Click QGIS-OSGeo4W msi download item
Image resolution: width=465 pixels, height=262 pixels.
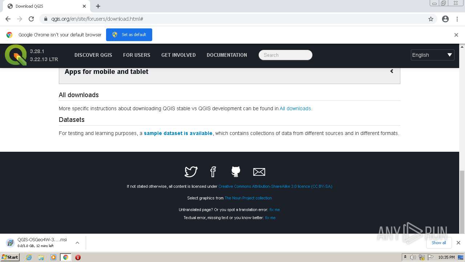point(43,243)
